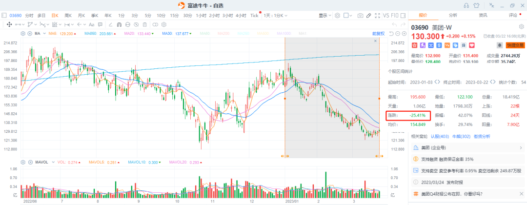Viewport: 527px width, 205px height.
Task: Select the 15分 minute interval
Action: pyautogui.click(x=174, y=16)
